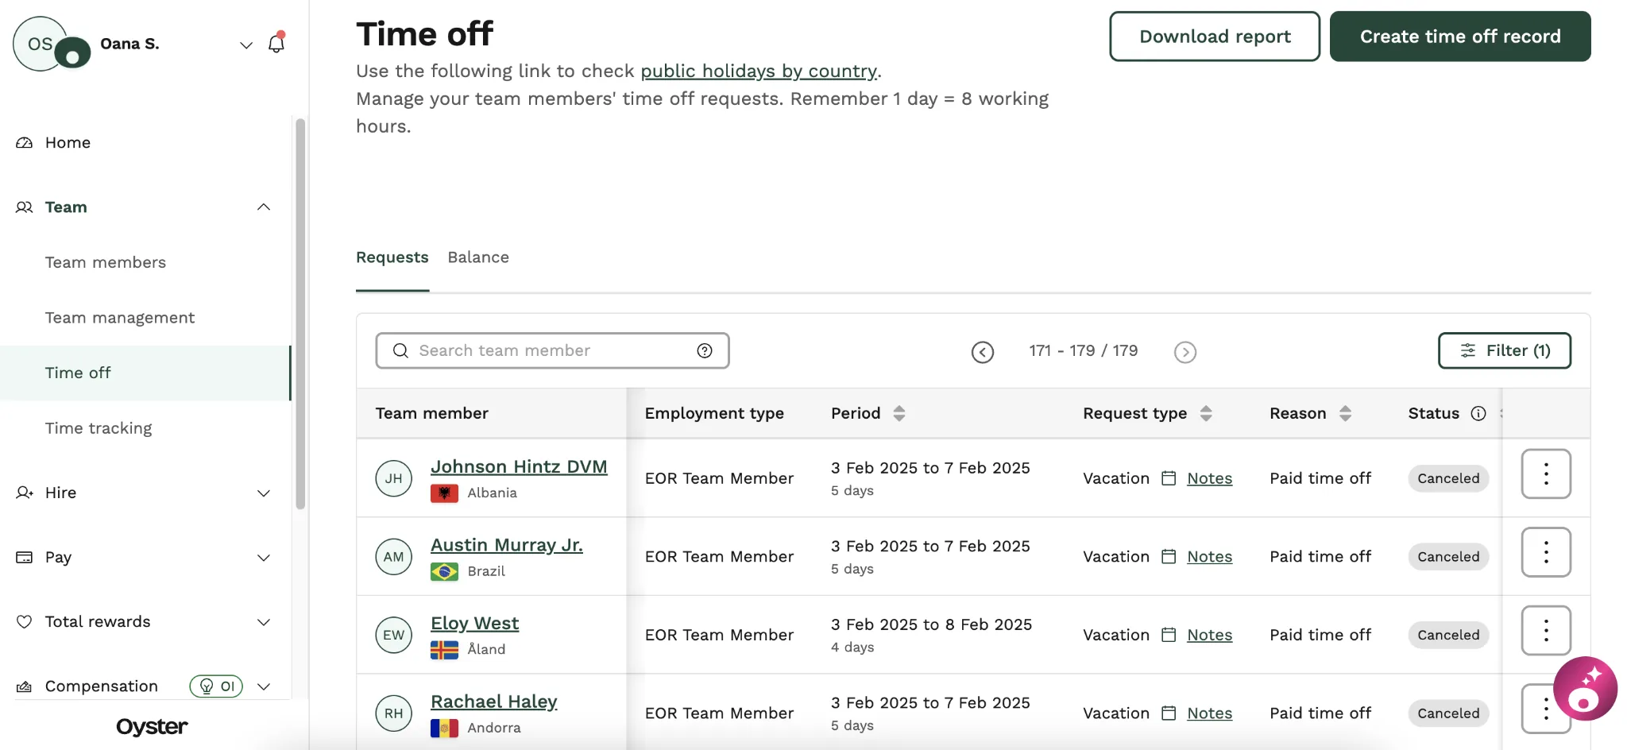The image size is (1627, 750).
Task: Click the Download report button
Action: pyautogui.click(x=1215, y=37)
